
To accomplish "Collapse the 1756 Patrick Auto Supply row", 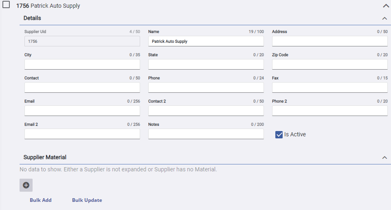I will 386,6.
